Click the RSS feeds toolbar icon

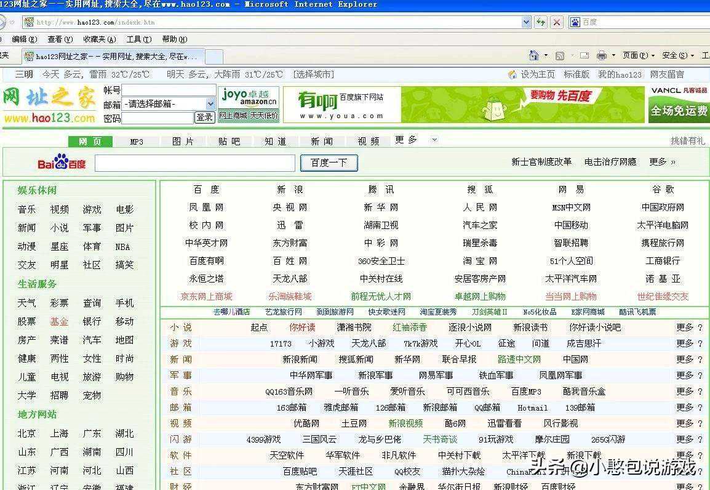click(559, 55)
